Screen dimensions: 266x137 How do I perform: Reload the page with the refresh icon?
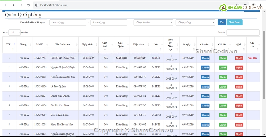pos(28,5)
